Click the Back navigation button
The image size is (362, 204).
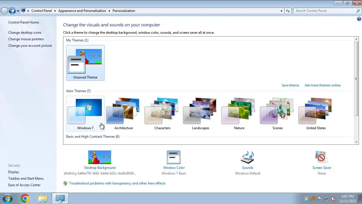click(4, 11)
